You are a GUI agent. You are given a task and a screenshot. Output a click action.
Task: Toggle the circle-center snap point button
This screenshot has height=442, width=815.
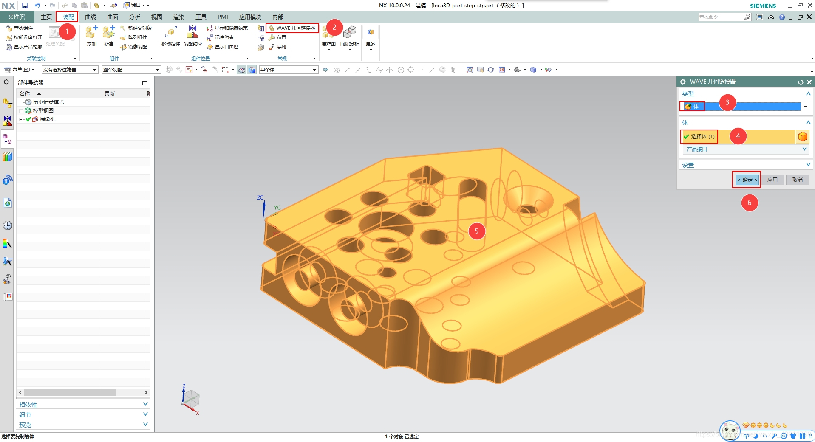401,70
